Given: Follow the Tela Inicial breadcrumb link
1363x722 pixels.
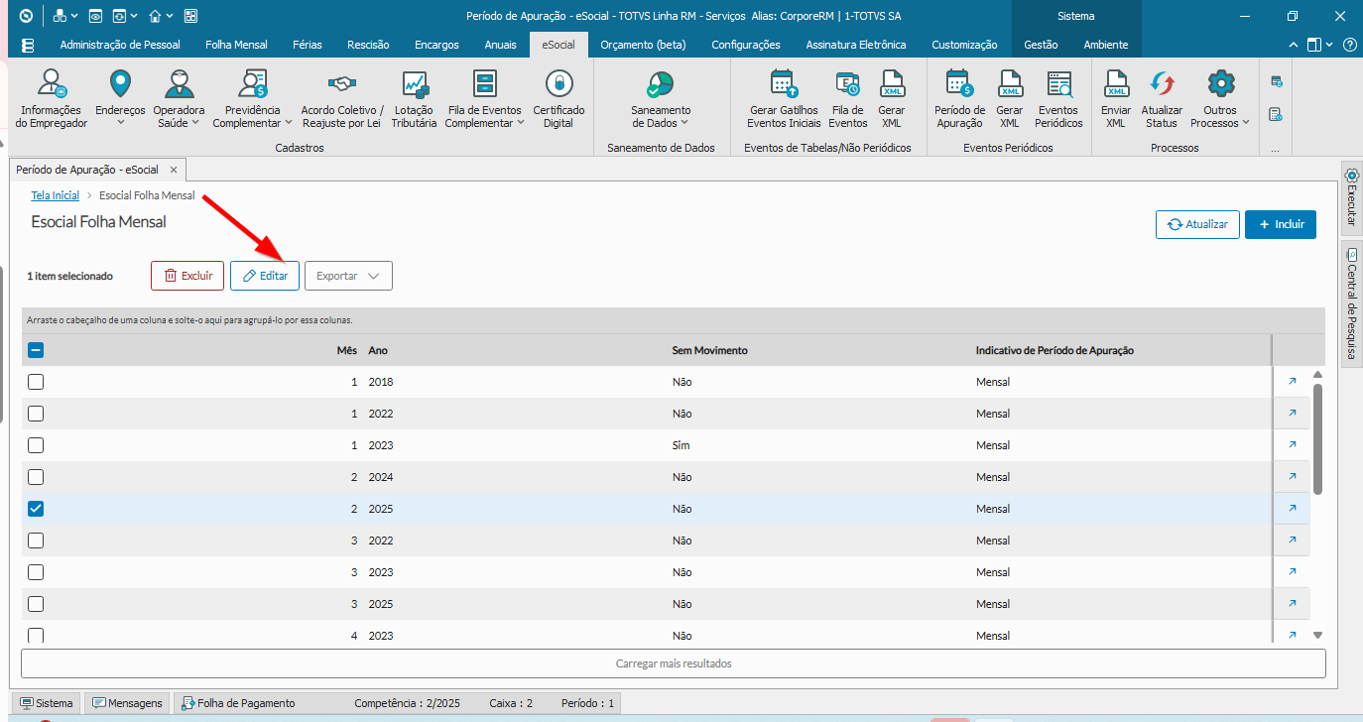Looking at the screenshot, I should coord(55,195).
